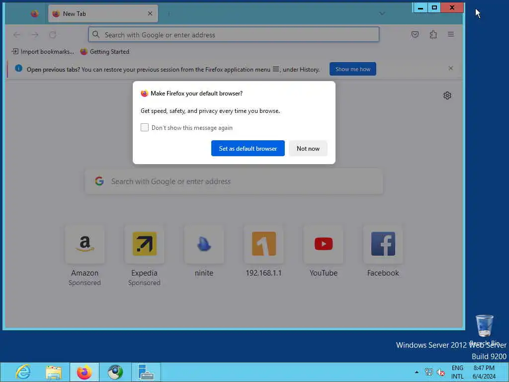Go forward with the forward arrow
This screenshot has height=382, width=509.
[35, 34]
